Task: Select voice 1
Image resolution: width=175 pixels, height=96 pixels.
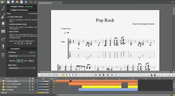Action: tap(64, 75)
